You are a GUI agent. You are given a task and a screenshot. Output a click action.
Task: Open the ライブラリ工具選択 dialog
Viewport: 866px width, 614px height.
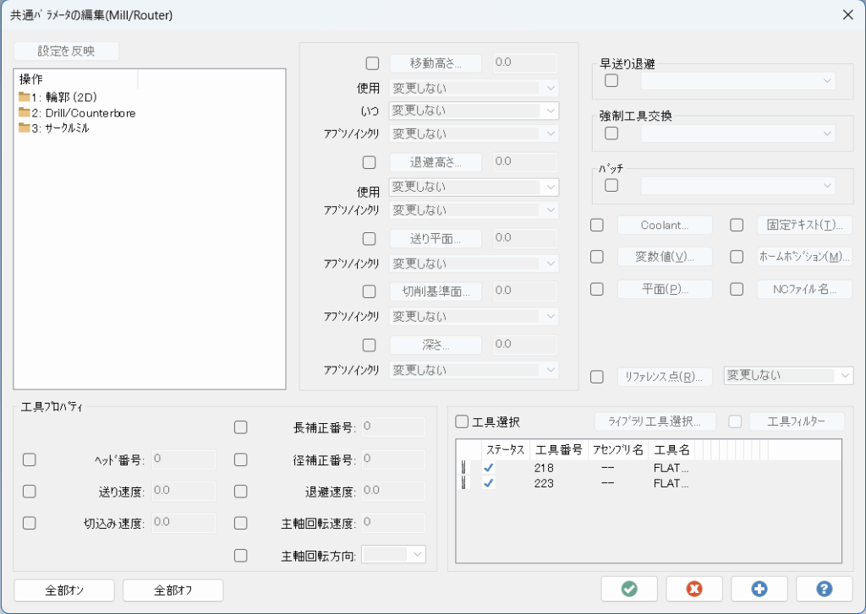click(x=655, y=421)
